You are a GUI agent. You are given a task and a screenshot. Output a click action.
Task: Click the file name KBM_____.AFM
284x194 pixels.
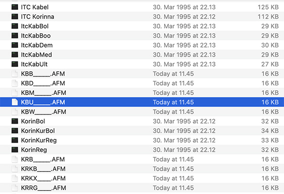(43, 93)
